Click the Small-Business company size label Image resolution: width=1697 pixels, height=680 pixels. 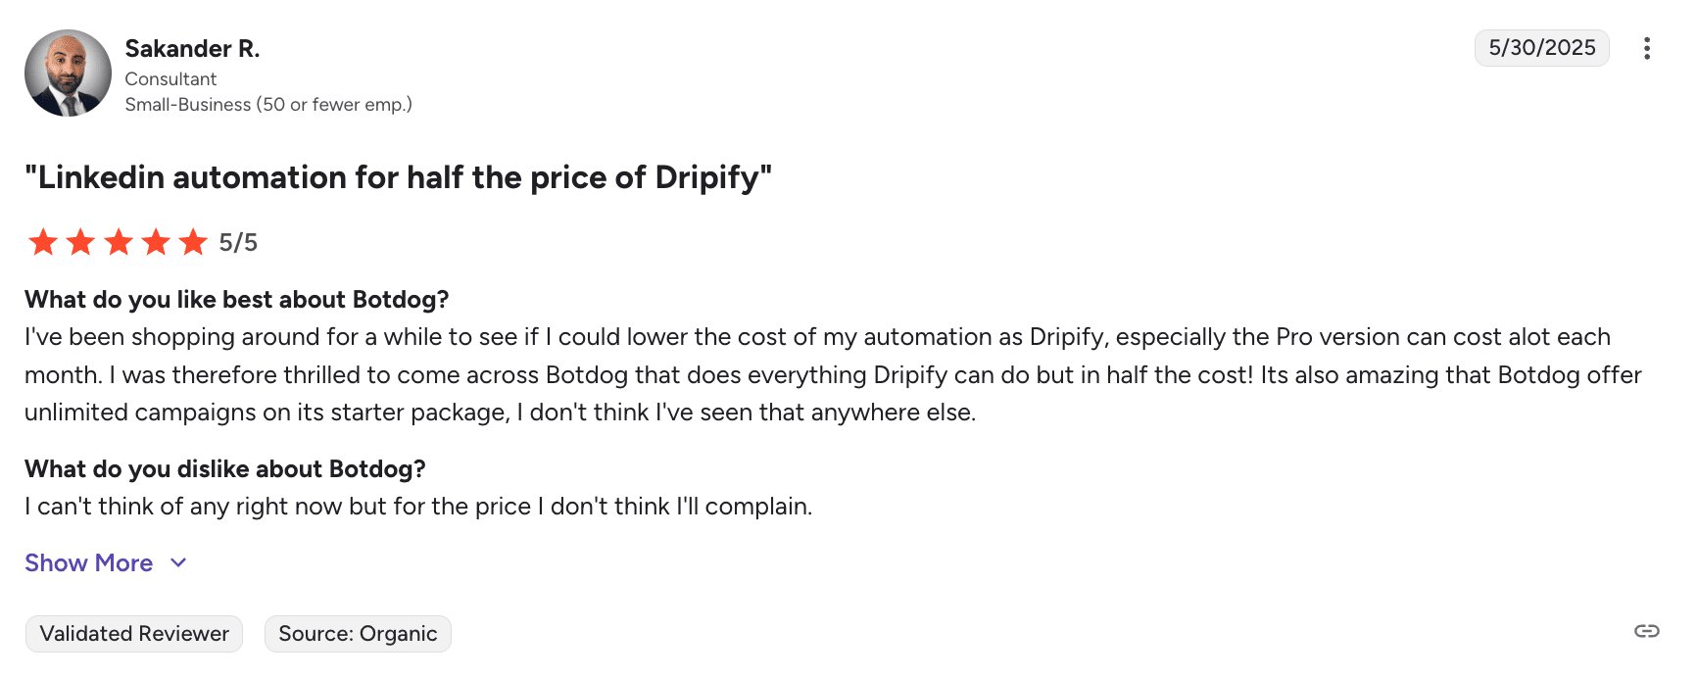[267, 105]
